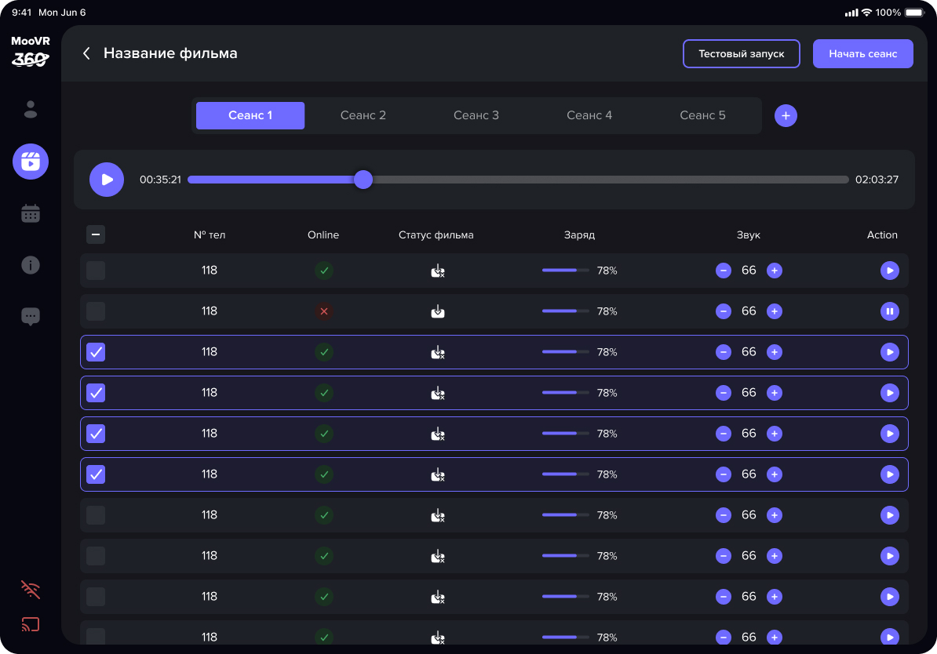The width and height of the screenshot is (937, 654).
Task: Open the calendar icon in sidebar
Action: coord(31,213)
